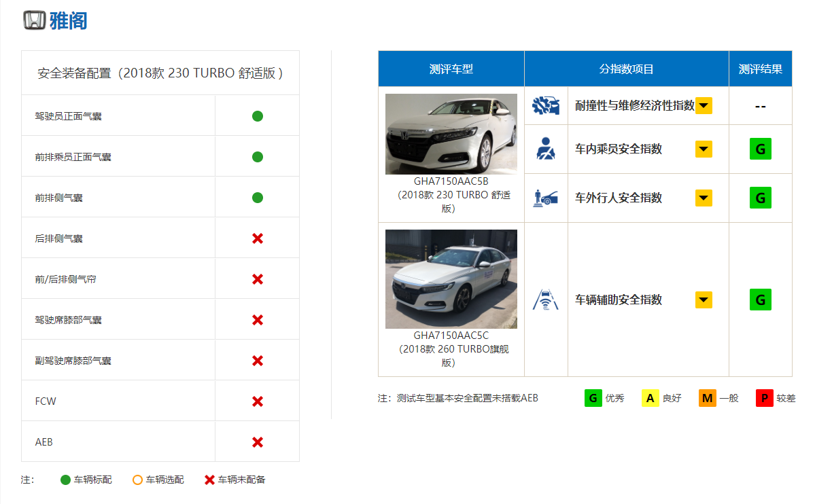Expand the 耐撞性与维修经济性指数 dropdown arrow
Image resolution: width=815 pixels, height=504 pixels.
tap(704, 105)
